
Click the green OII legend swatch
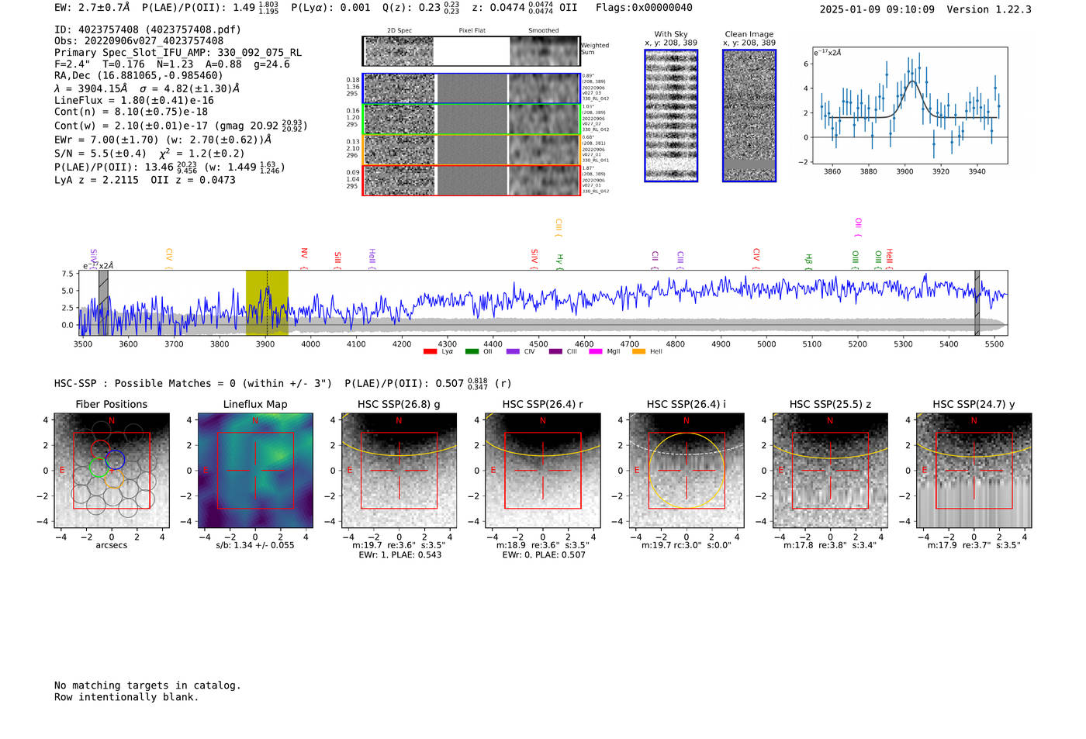point(472,352)
